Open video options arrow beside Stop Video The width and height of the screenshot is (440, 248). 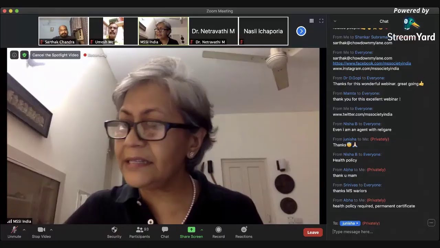pos(51,230)
